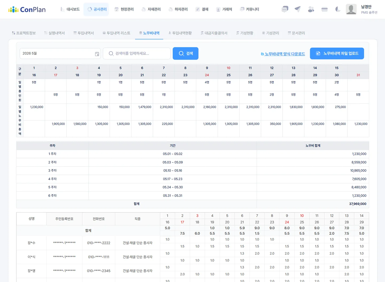
Task: Open the calendar icon in the 2026 5월 field
Action: click(x=97, y=54)
